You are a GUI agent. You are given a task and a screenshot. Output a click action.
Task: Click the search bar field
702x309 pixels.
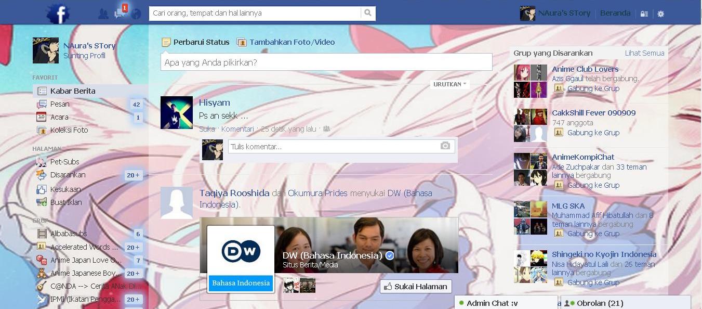coord(255,13)
